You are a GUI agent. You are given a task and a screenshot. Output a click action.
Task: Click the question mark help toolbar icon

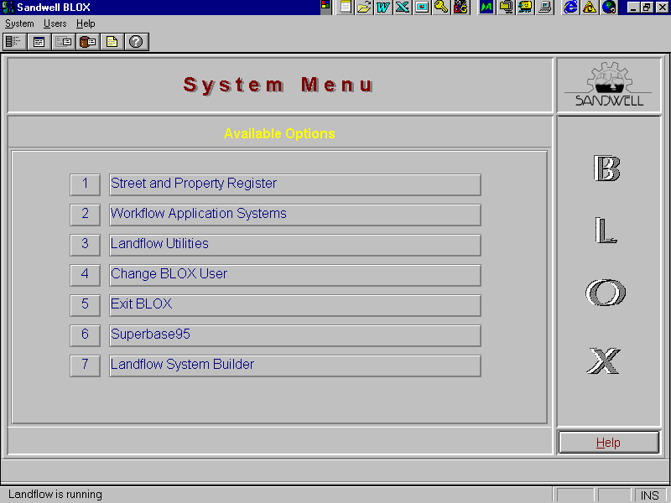coord(137,42)
